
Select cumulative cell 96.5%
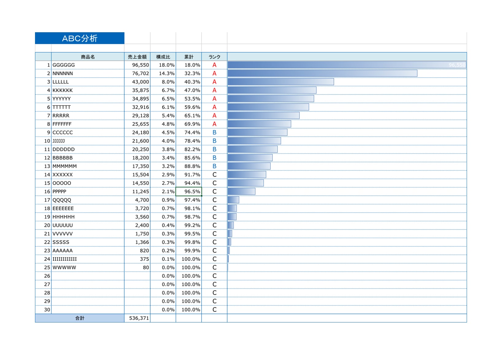tap(189, 191)
